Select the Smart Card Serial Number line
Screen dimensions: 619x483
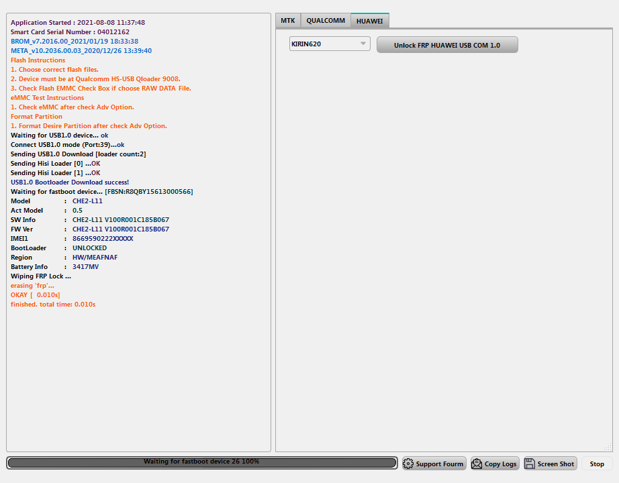click(x=70, y=32)
